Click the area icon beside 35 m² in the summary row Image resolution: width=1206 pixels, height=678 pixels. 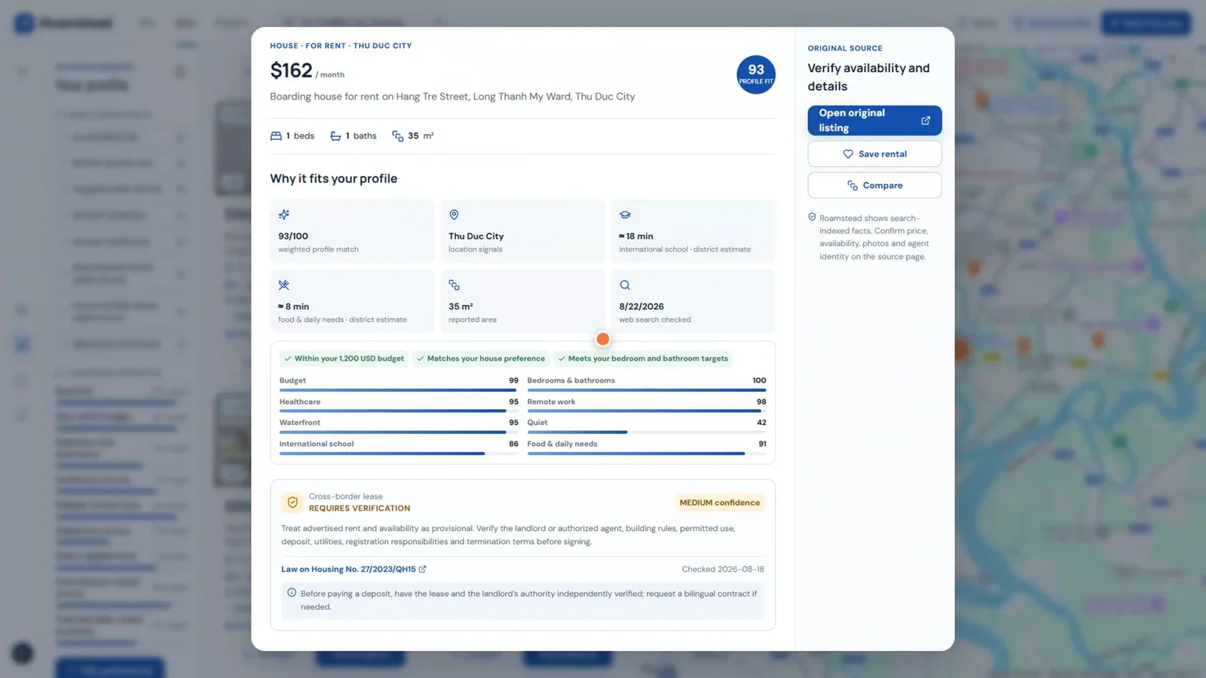pos(398,136)
